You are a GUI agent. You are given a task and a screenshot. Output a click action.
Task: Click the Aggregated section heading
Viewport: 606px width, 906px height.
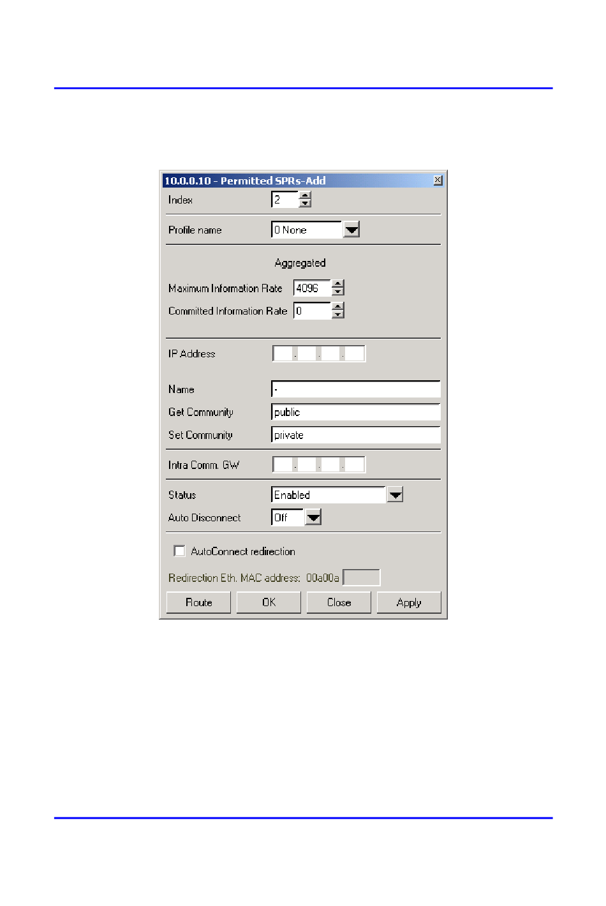(x=300, y=263)
